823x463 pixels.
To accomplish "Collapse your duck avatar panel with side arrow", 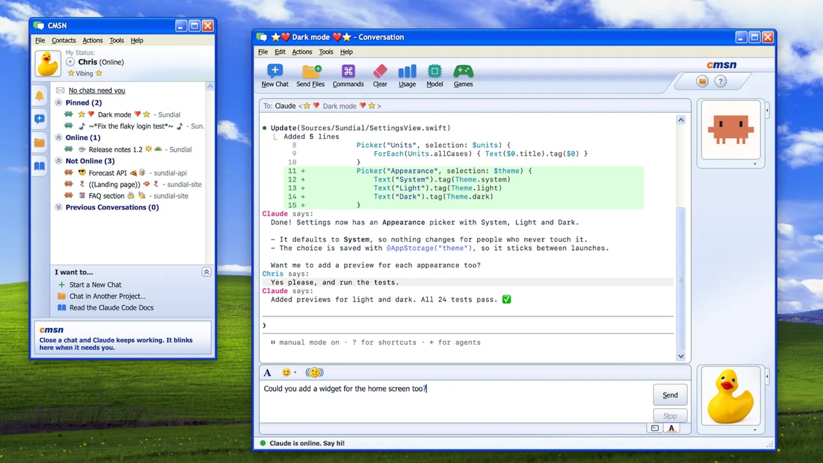I will tap(767, 377).
